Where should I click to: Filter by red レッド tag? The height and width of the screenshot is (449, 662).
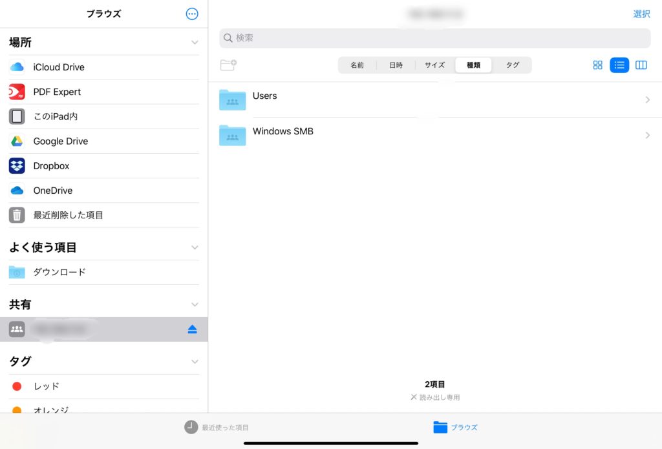coord(46,386)
